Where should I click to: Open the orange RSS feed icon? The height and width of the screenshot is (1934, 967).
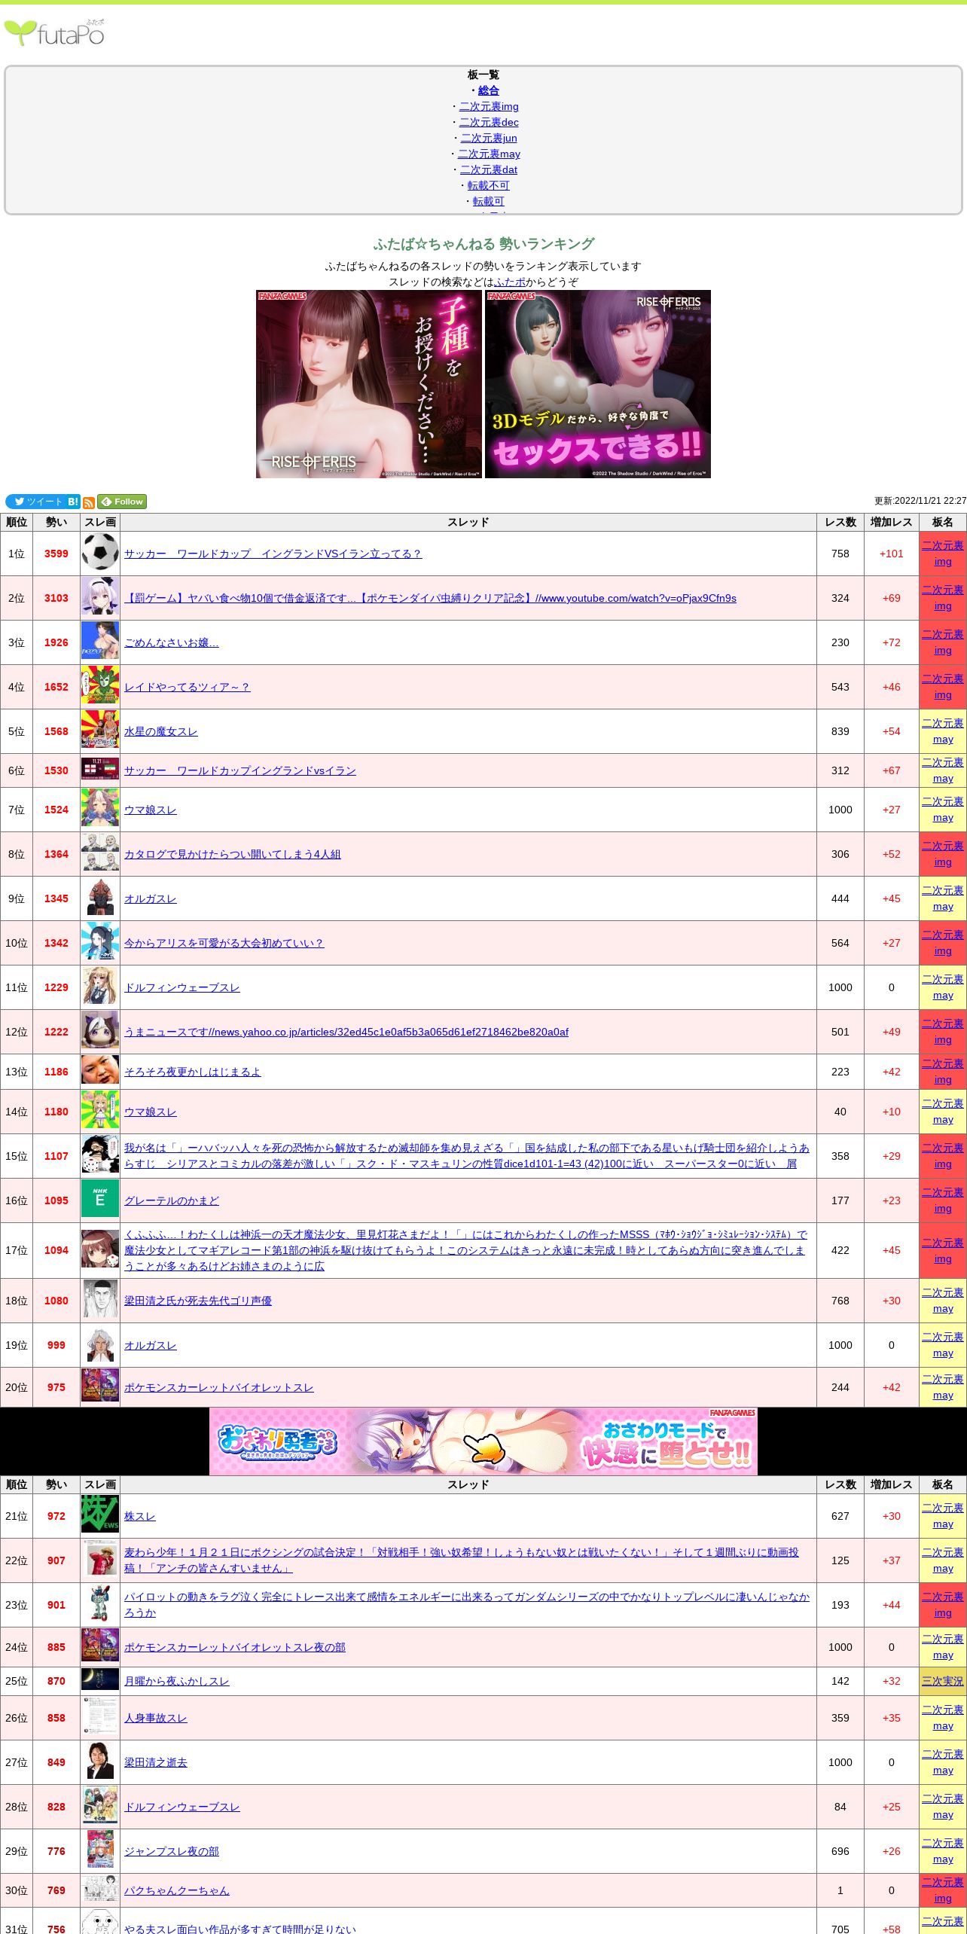(x=89, y=502)
